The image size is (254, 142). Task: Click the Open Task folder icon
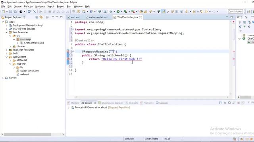point(146,11)
